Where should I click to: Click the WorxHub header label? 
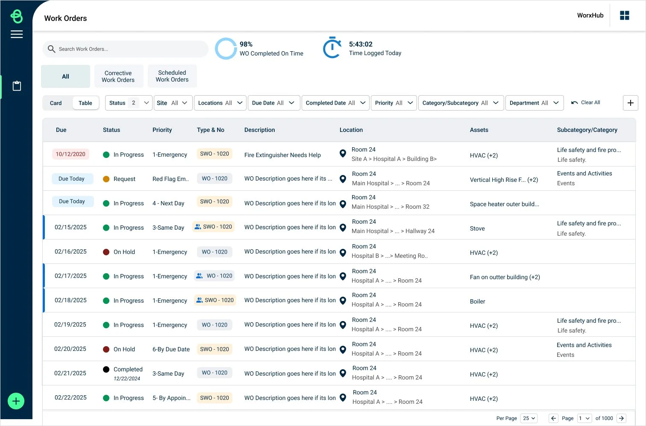point(590,15)
